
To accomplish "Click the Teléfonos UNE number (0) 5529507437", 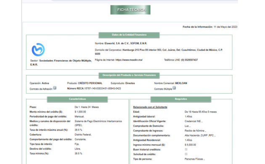I will [x=189, y=60].
